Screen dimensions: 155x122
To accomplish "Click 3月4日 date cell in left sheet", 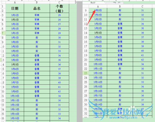I will [x=15, y=69].
